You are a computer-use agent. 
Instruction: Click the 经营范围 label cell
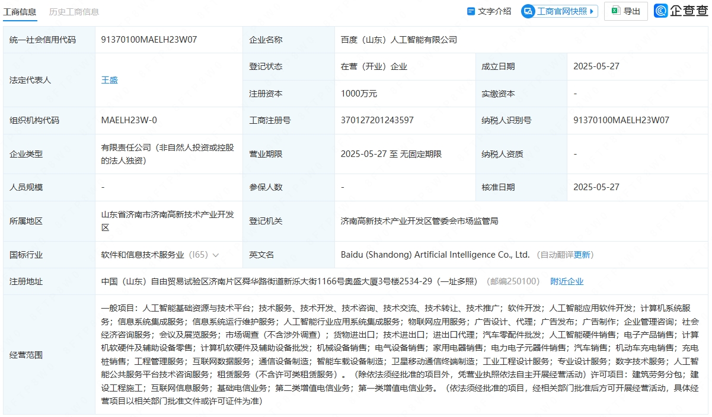coord(49,354)
